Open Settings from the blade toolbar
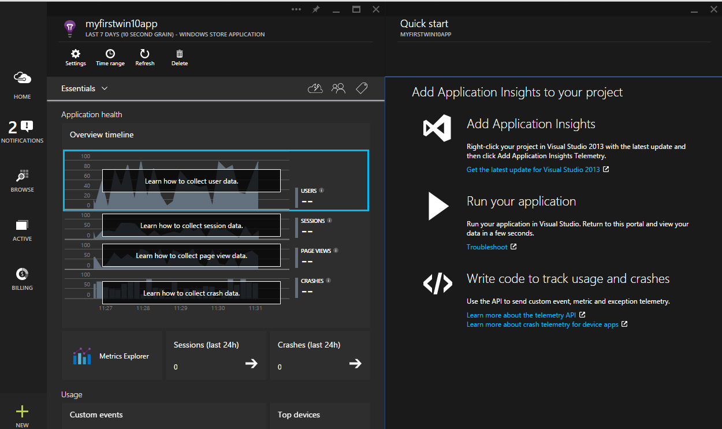Screen dimensions: 722x429 [76, 57]
